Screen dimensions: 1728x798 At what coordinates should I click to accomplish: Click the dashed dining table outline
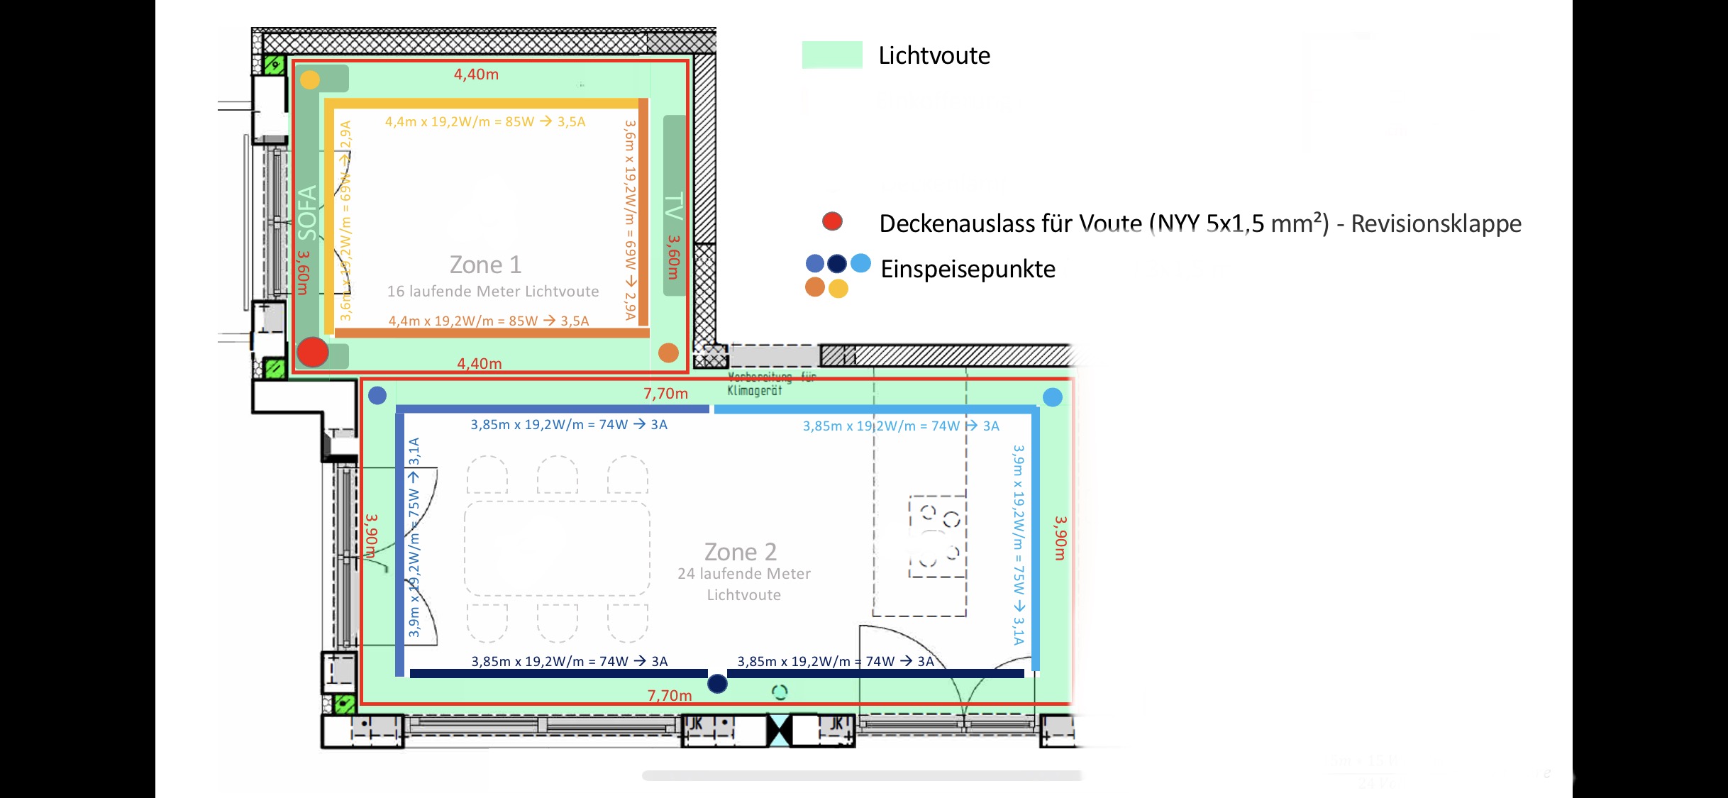coord(557,548)
